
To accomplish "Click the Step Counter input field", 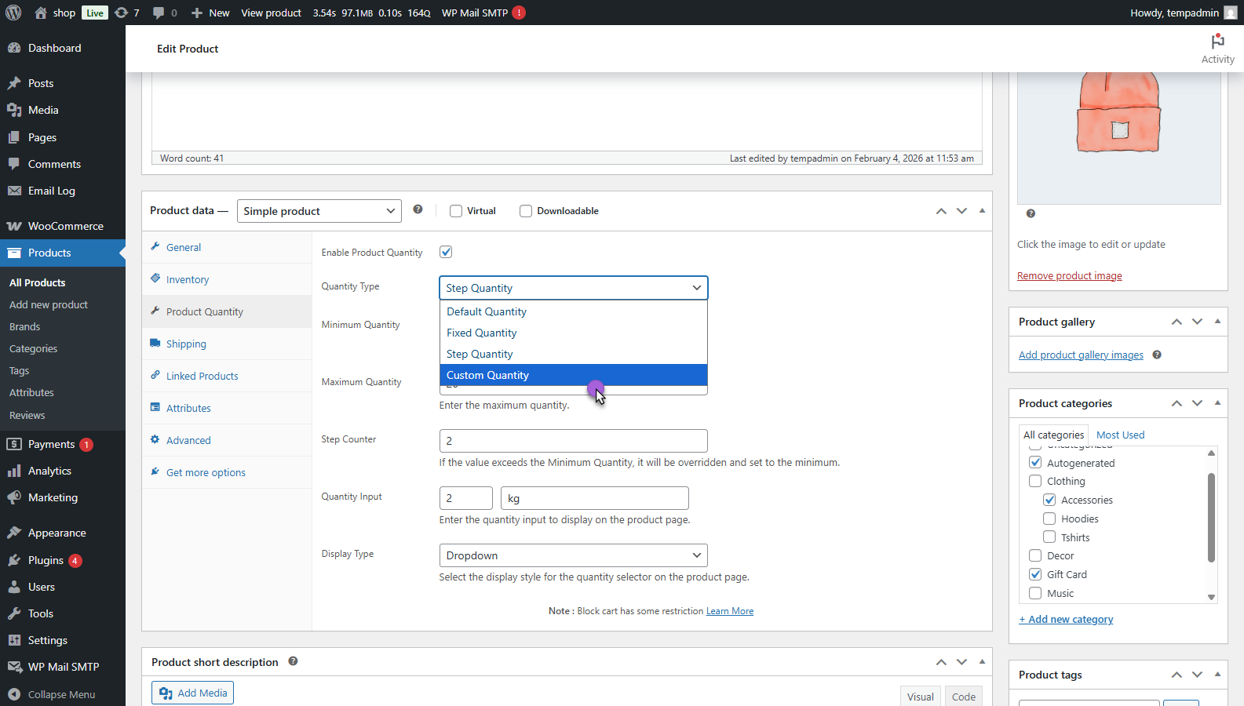I will coord(573,441).
